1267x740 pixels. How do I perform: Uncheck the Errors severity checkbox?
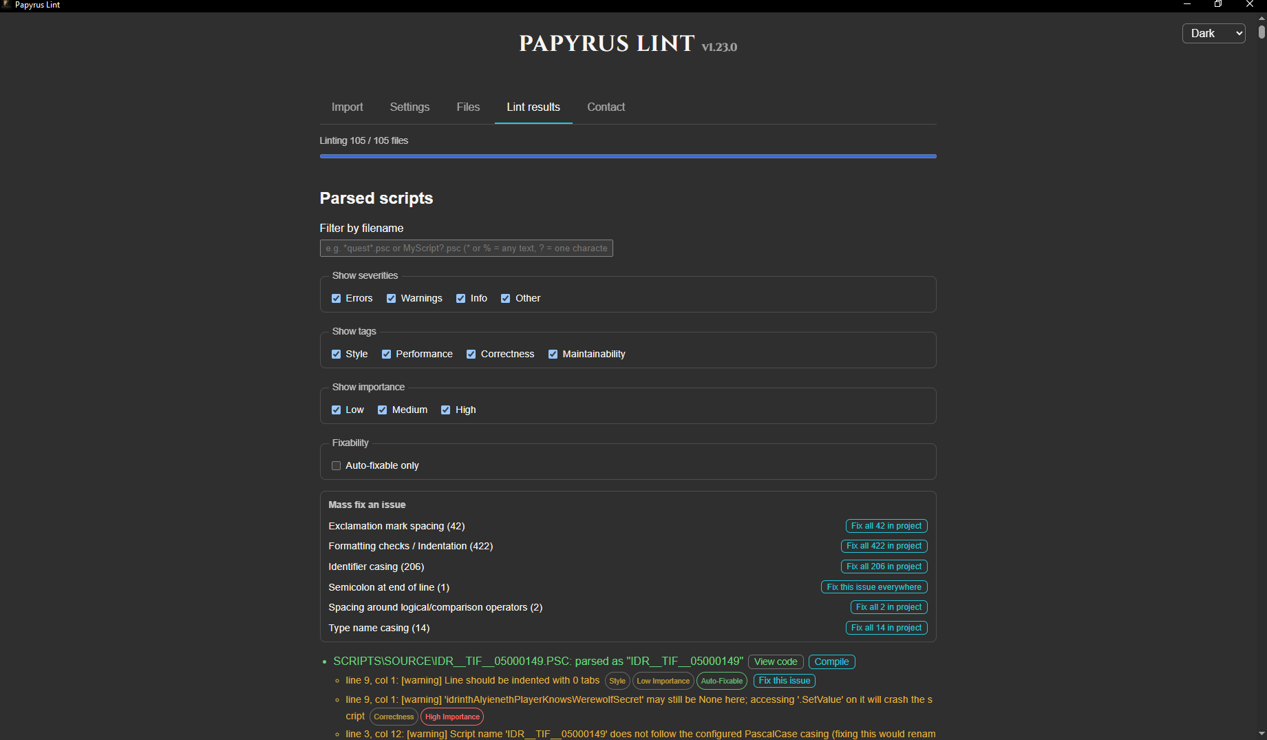coord(336,298)
